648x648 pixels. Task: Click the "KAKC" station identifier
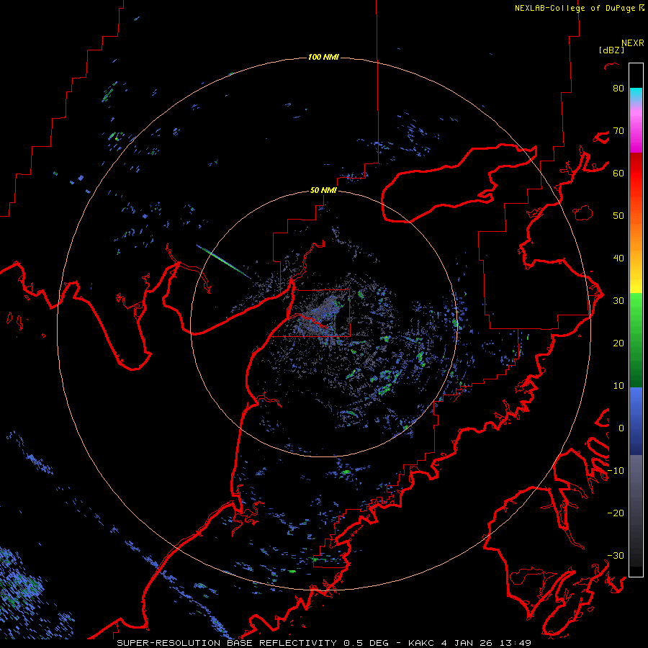(x=421, y=643)
